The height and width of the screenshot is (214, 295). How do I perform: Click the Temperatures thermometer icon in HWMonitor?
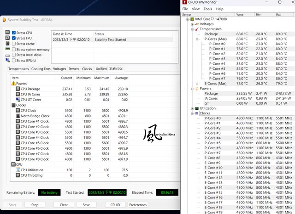tap(197, 29)
